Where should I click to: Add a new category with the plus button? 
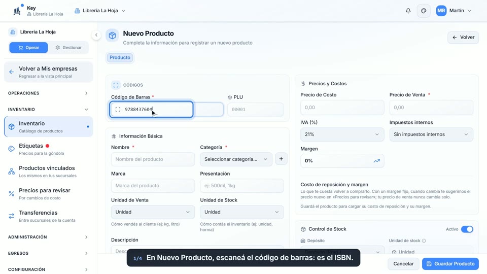[281, 159]
